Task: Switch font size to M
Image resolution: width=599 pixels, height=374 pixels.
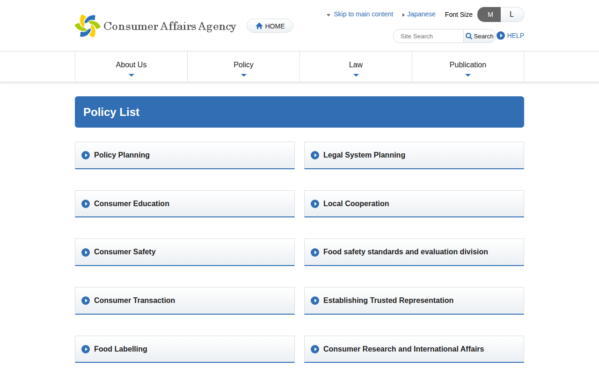Action: pos(489,14)
